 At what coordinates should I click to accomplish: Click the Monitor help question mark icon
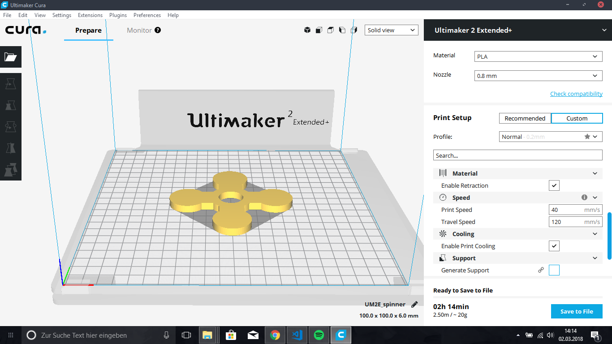click(x=158, y=30)
